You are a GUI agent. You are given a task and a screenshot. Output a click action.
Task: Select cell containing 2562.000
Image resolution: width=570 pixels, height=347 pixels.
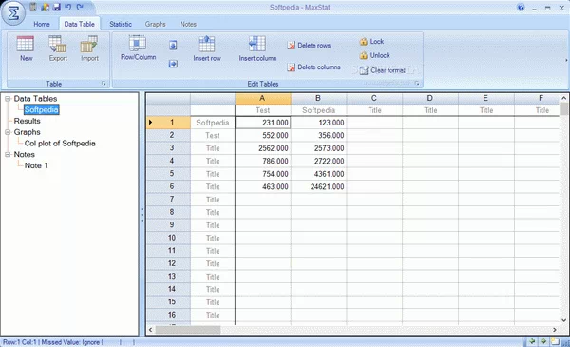click(x=263, y=148)
